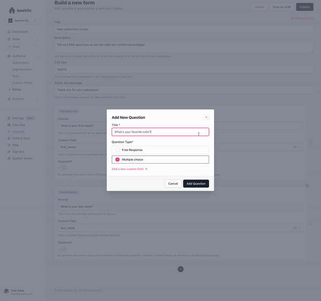Click the publication thumbnail in workspace switcher
The width and height of the screenshot is (321, 301).
point(11,20)
